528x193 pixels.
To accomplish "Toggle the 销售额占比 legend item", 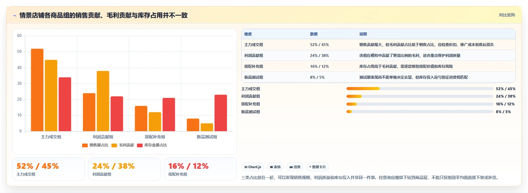I will (x=95, y=145).
